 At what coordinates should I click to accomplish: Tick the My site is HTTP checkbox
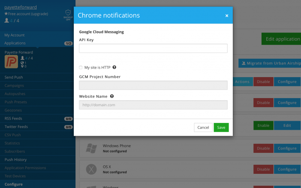(81, 68)
